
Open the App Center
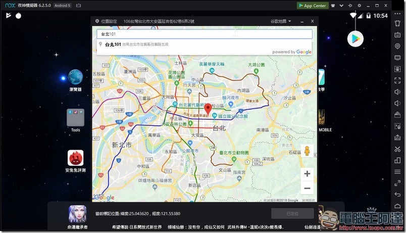coord(313,6)
